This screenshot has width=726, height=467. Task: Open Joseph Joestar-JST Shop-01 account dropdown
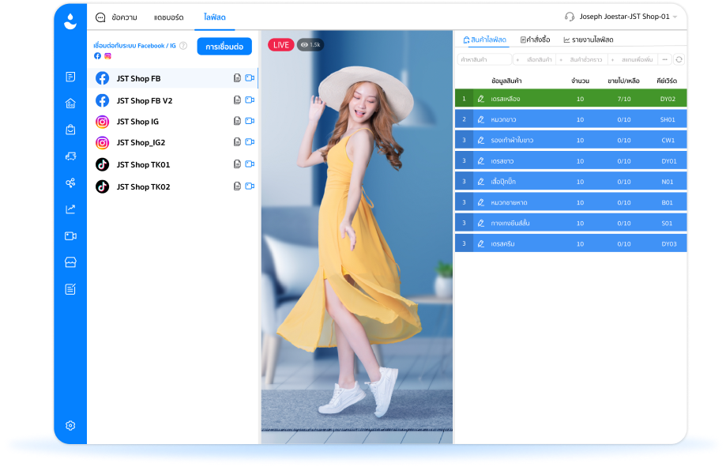[628, 17]
